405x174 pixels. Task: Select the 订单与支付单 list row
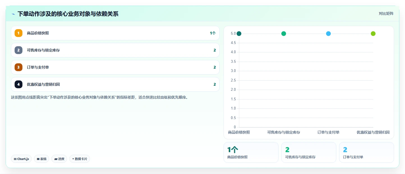(115, 67)
